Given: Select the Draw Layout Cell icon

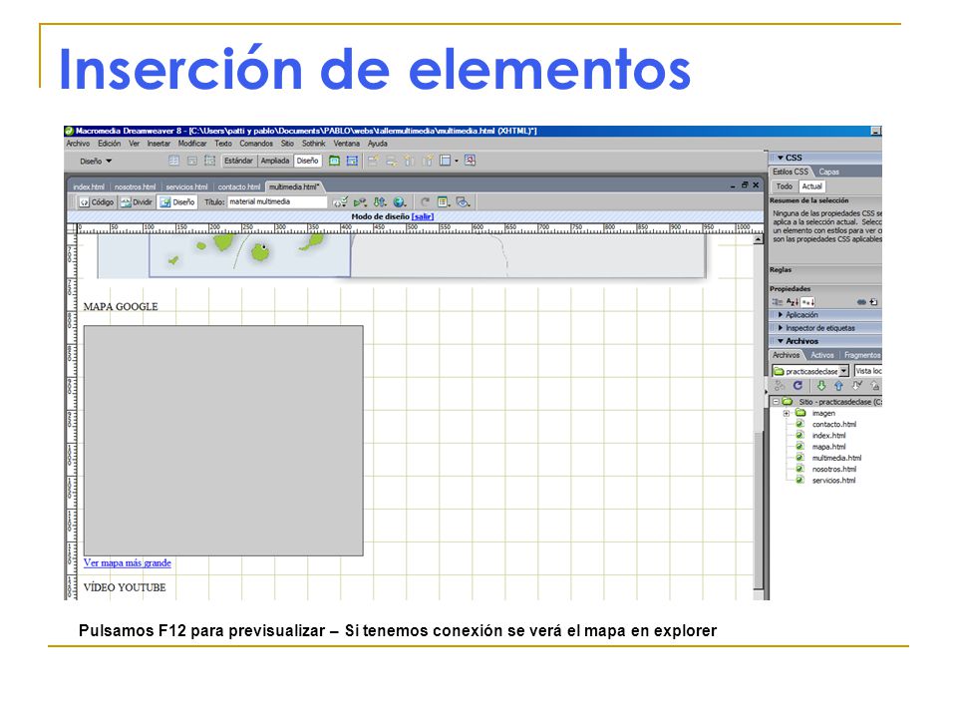Looking at the screenshot, I should coord(352,161).
